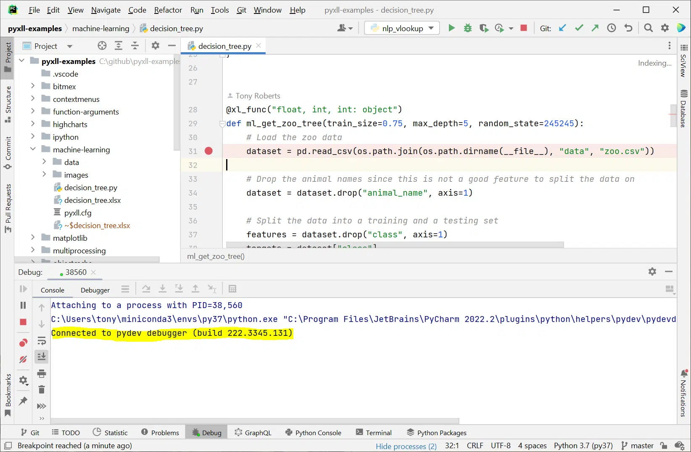691x452 pixels.
Task: Push commits with the green arrow
Action: click(x=595, y=28)
